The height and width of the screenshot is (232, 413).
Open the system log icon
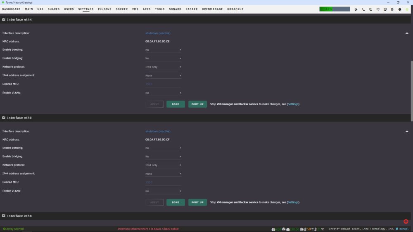point(392,9)
